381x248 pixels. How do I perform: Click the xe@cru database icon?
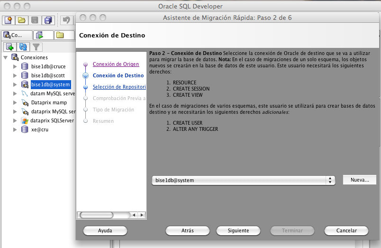(x=25, y=129)
